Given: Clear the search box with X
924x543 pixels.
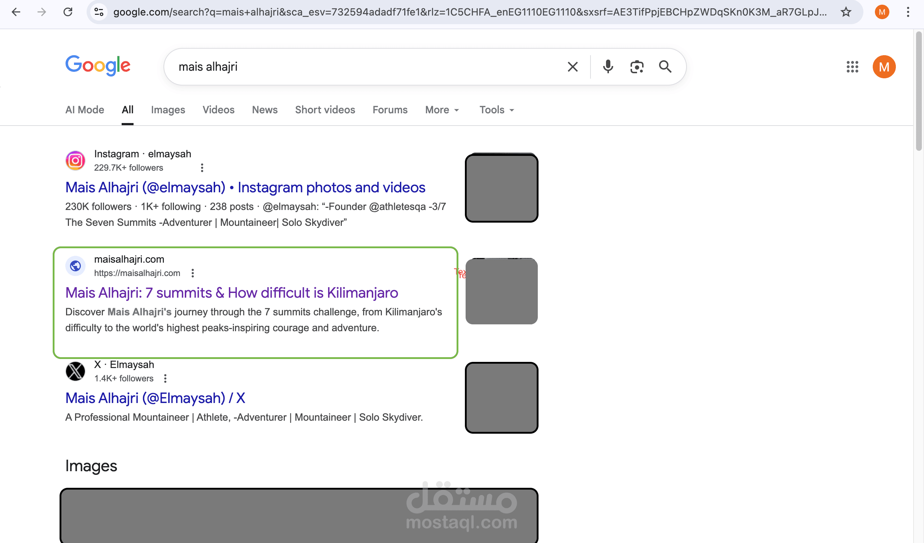Looking at the screenshot, I should coord(573,67).
